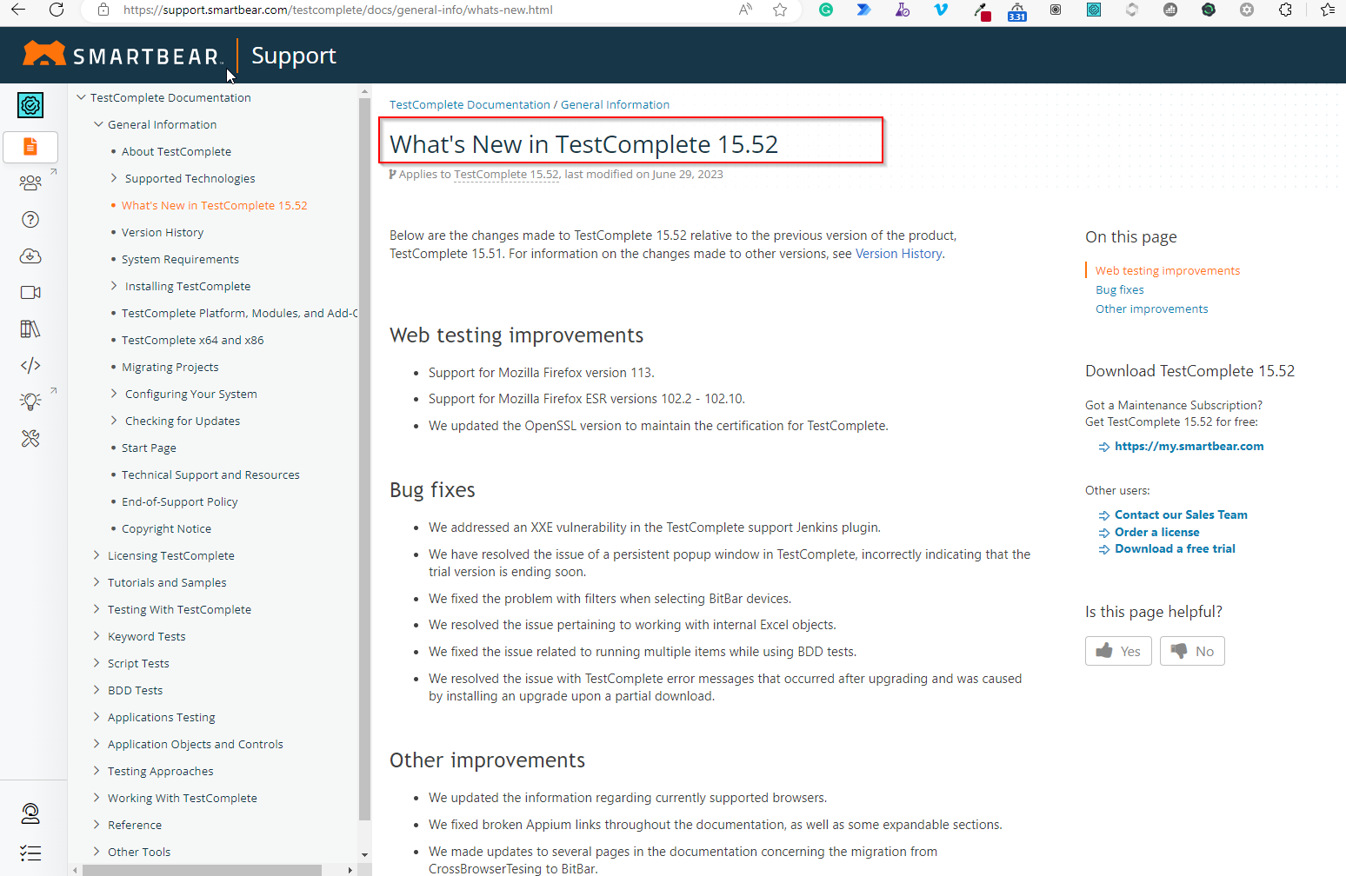The image size is (1346, 876).
Task: Reload the page with the refresh icon
Action: 57,10
